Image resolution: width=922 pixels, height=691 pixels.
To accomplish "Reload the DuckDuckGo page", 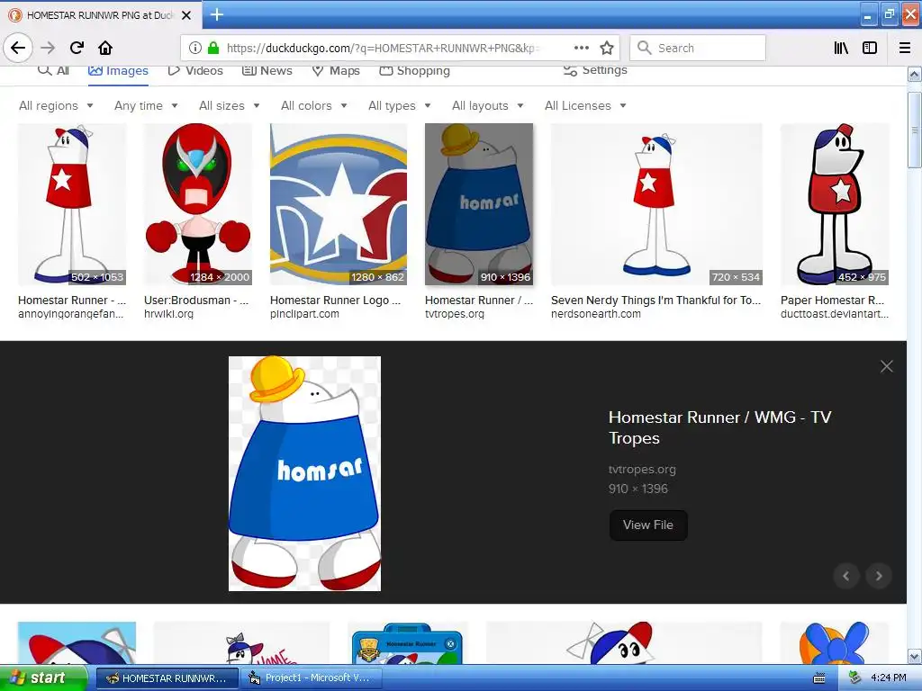I will 77,48.
